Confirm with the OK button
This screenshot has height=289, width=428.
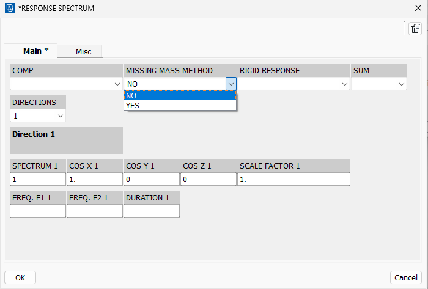tap(20, 277)
